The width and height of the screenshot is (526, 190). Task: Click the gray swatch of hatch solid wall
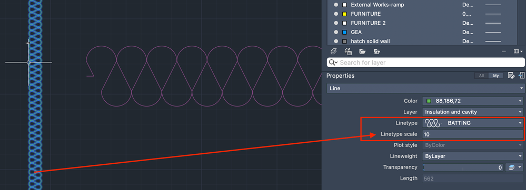[344, 41]
